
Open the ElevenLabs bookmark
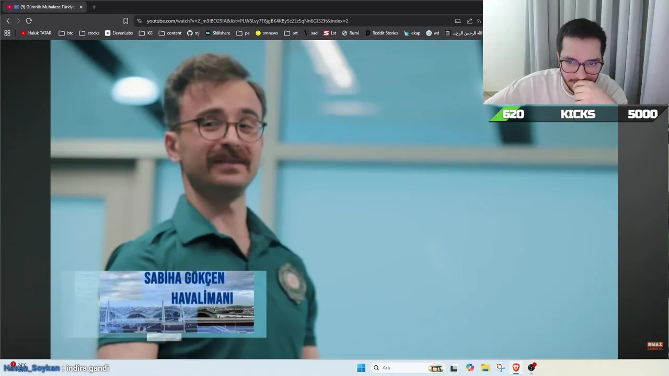pyautogui.click(x=119, y=33)
